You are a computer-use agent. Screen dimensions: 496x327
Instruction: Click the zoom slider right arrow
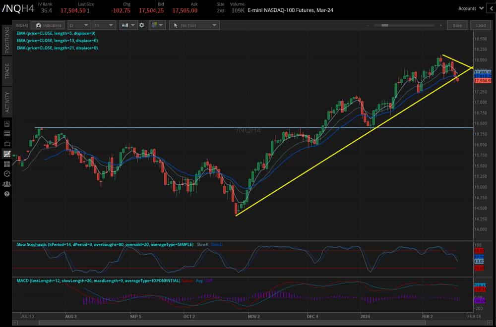440,25
